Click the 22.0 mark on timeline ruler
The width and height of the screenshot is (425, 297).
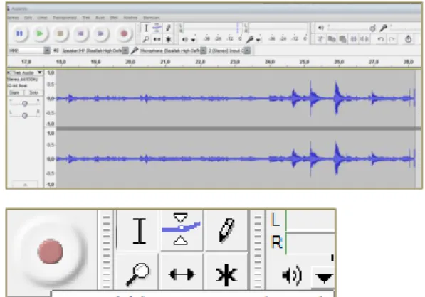tap(200, 62)
